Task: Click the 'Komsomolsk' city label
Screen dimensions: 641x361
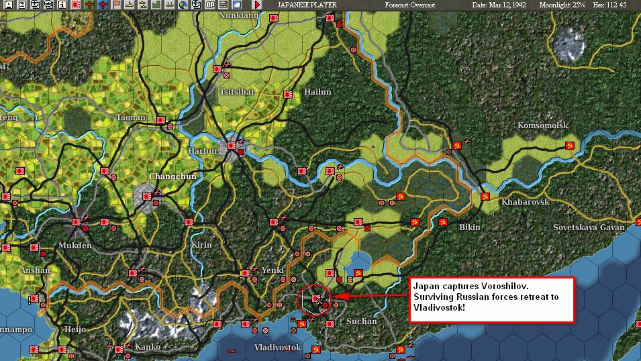Action: [542, 125]
